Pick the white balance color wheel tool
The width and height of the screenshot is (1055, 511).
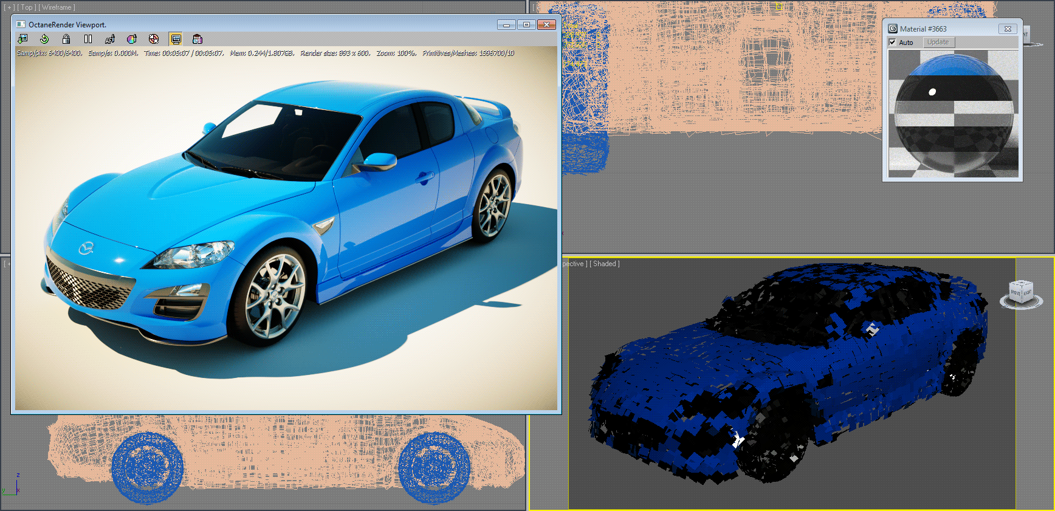[132, 39]
